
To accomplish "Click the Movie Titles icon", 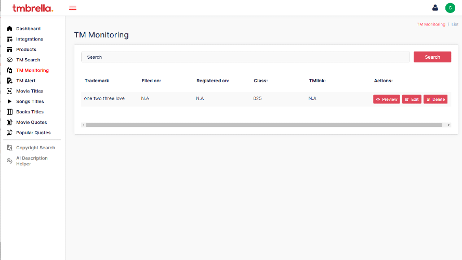I will 9,91.
